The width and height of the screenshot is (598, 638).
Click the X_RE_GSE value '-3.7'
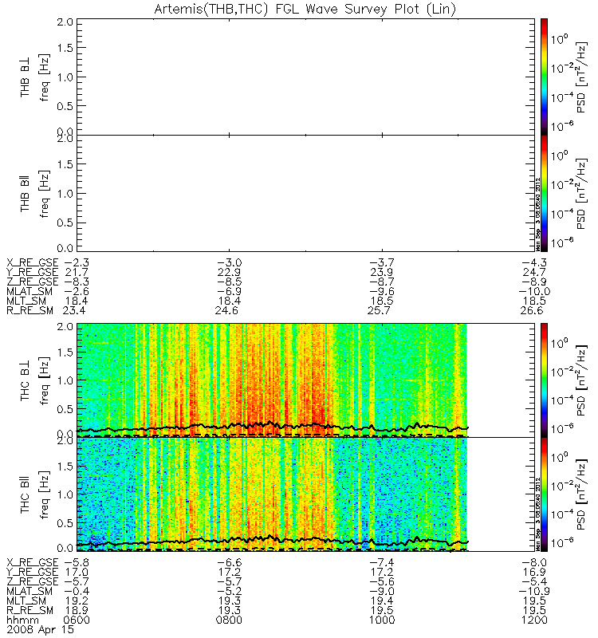(382, 262)
